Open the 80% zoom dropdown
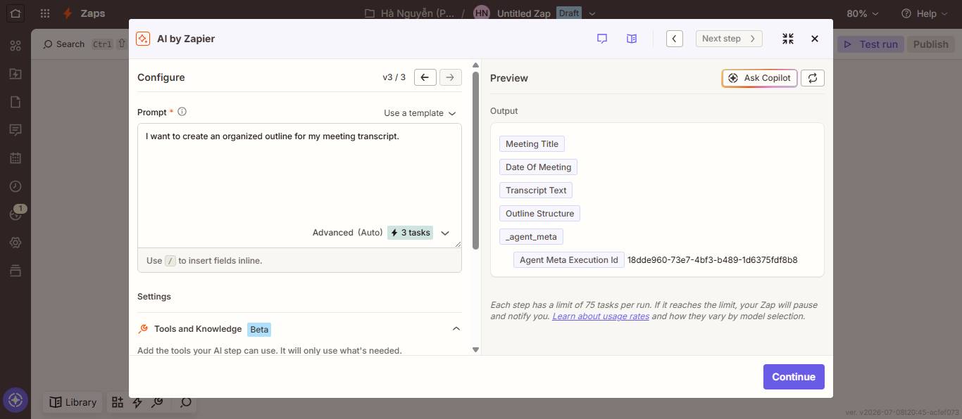 point(863,13)
